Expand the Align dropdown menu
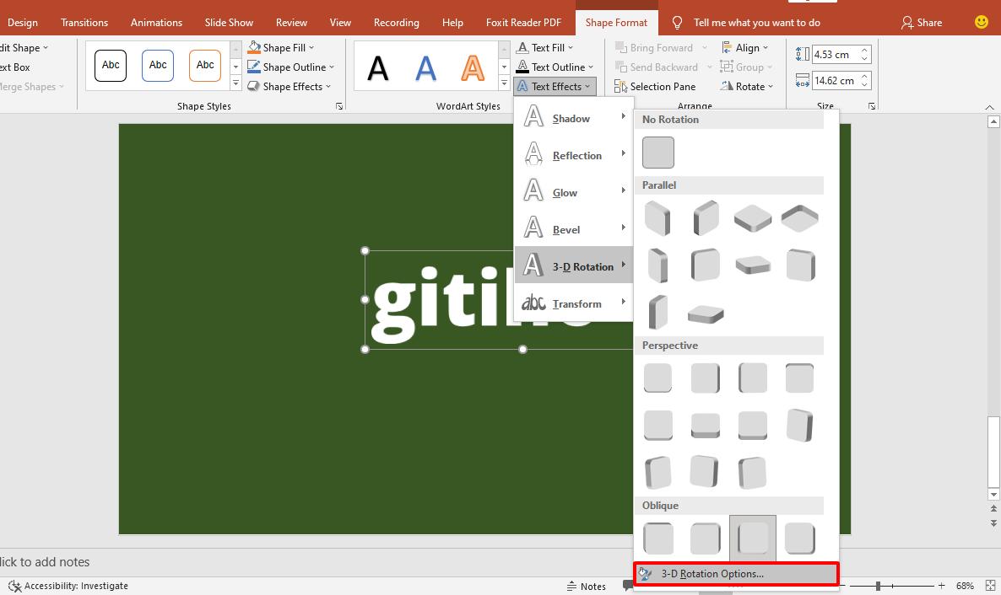Screen dimensions: 1001x595 click(x=765, y=48)
